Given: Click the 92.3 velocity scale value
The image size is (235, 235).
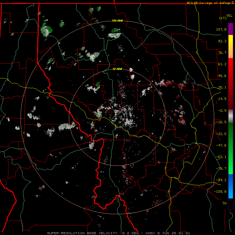Looking at the screenshot, I should coord(222,41).
